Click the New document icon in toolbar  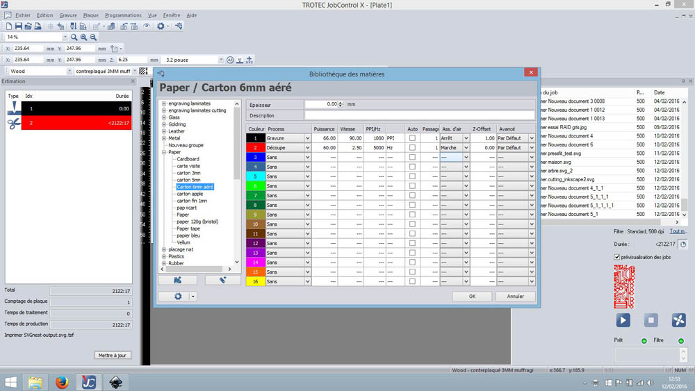9,26
